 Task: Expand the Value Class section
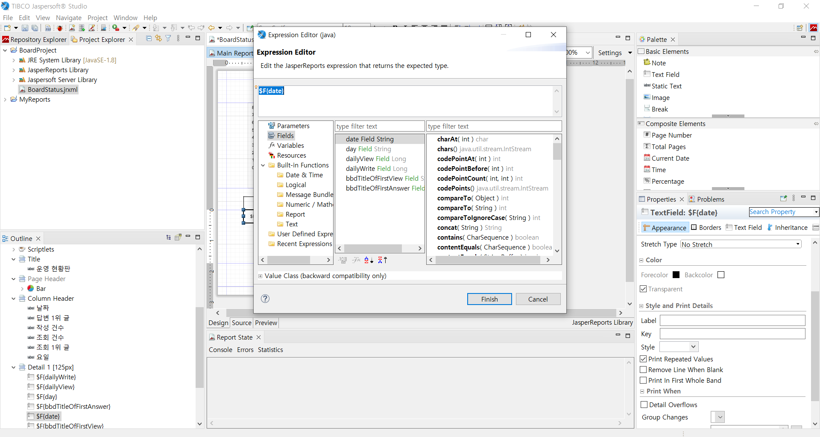(260, 276)
